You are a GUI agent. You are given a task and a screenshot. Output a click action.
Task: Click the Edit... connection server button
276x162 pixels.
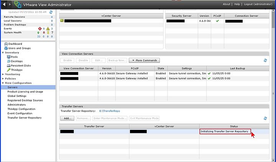click(x=99, y=61)
